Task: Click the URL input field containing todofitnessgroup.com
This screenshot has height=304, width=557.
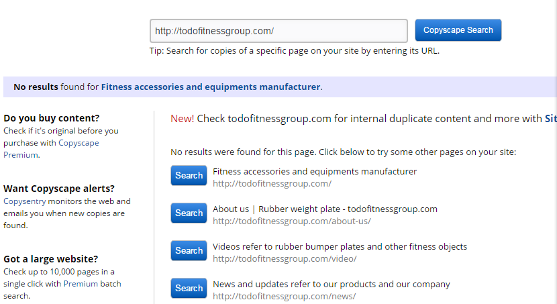Action: click(278, 31)
